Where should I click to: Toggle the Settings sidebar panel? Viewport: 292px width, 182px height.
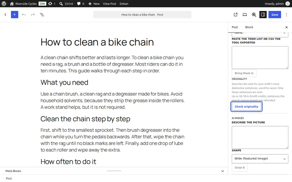click(x=263, y=15)
